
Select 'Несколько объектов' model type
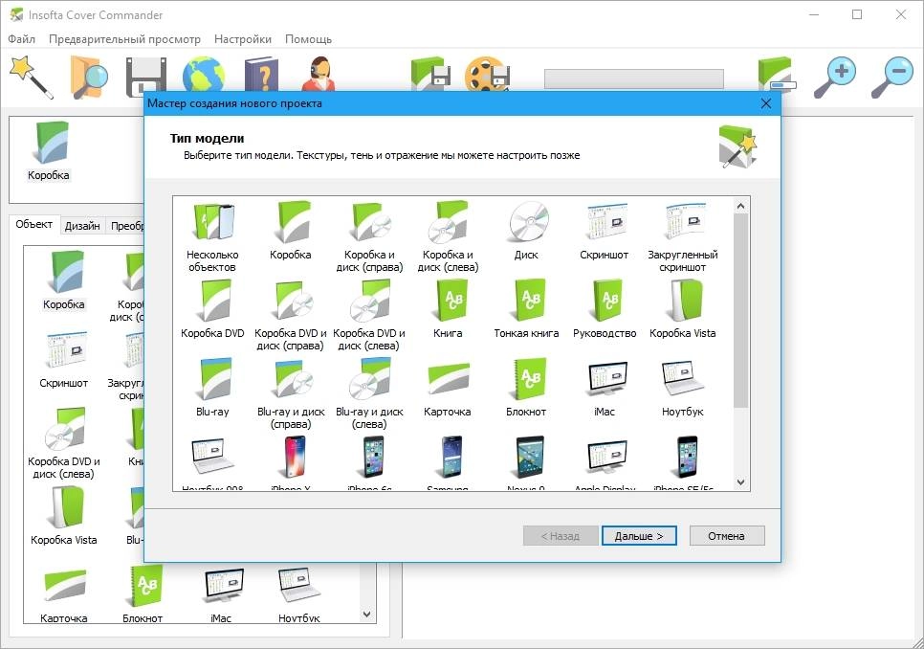[x=212, y=236]
